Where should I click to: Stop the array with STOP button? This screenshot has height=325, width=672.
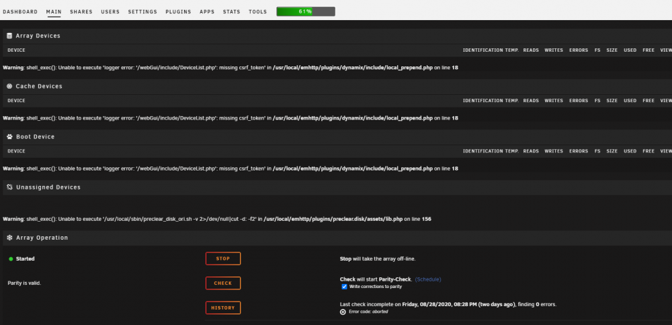(223, 259)
